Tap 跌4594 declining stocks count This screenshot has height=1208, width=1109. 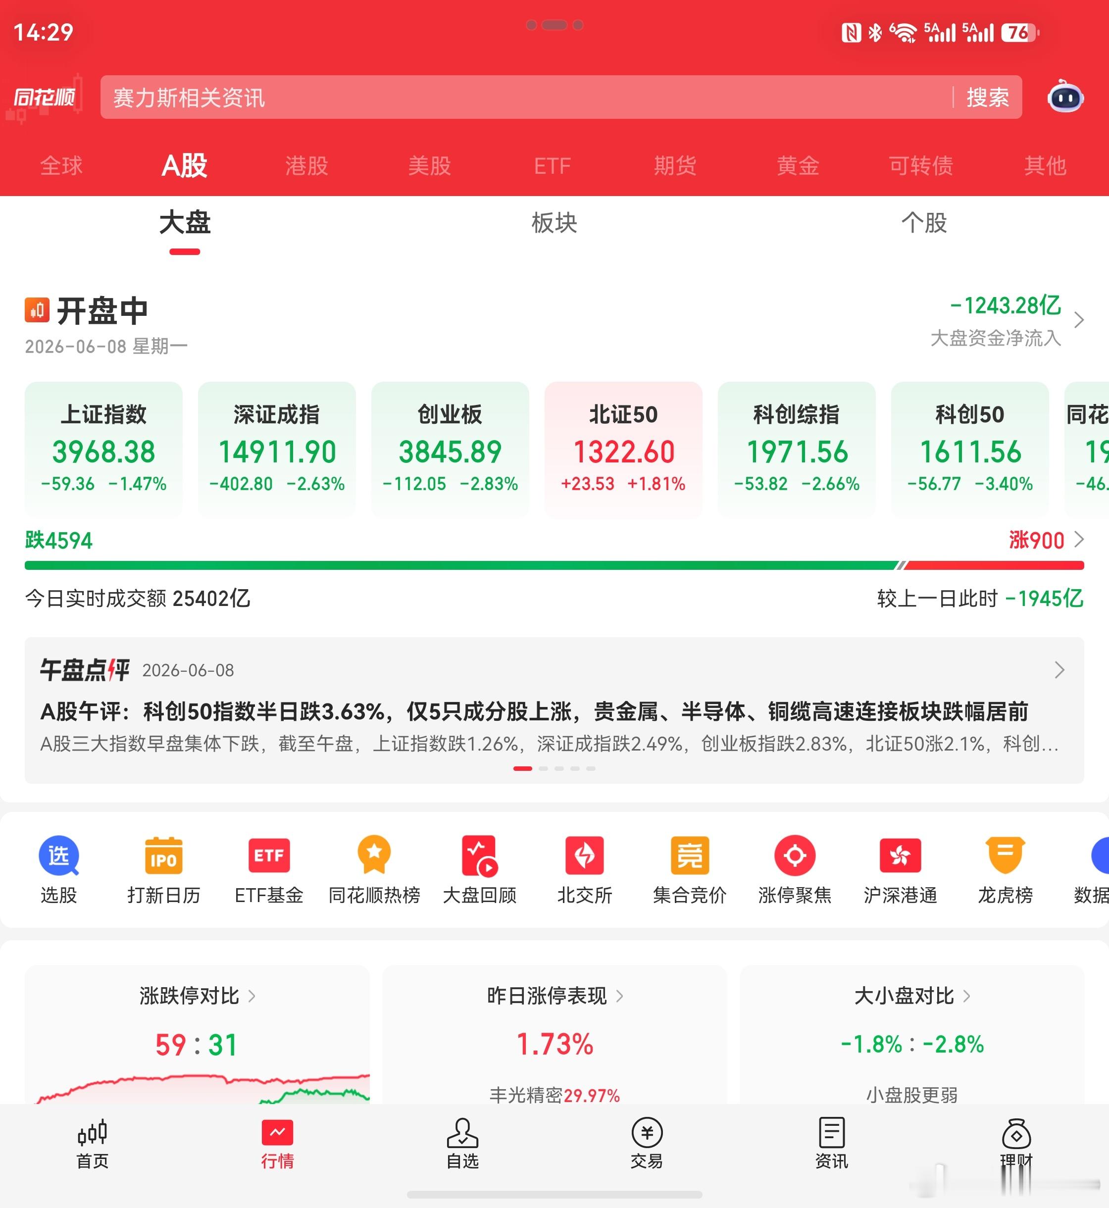[59, 540]
